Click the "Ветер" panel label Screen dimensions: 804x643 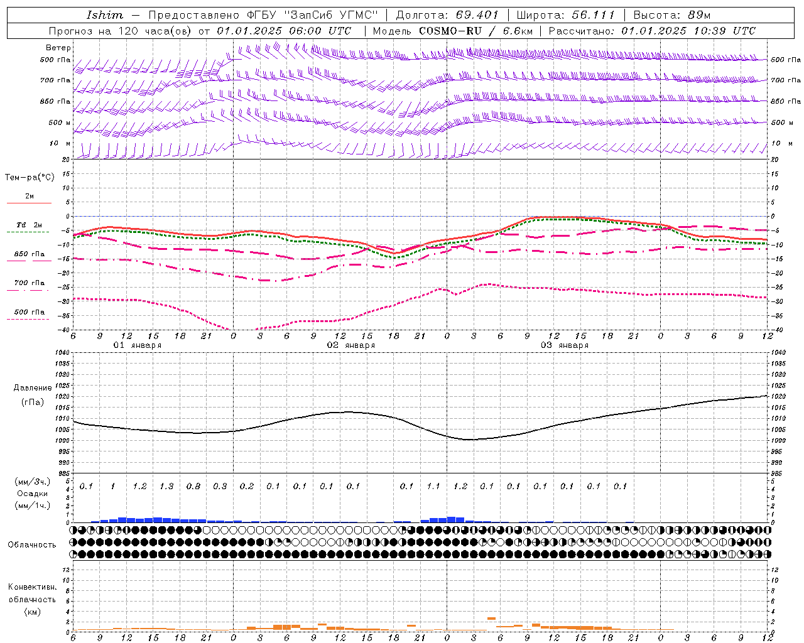[58, 48]
